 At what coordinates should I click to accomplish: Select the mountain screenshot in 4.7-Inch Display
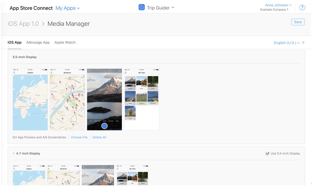[98, 175]
